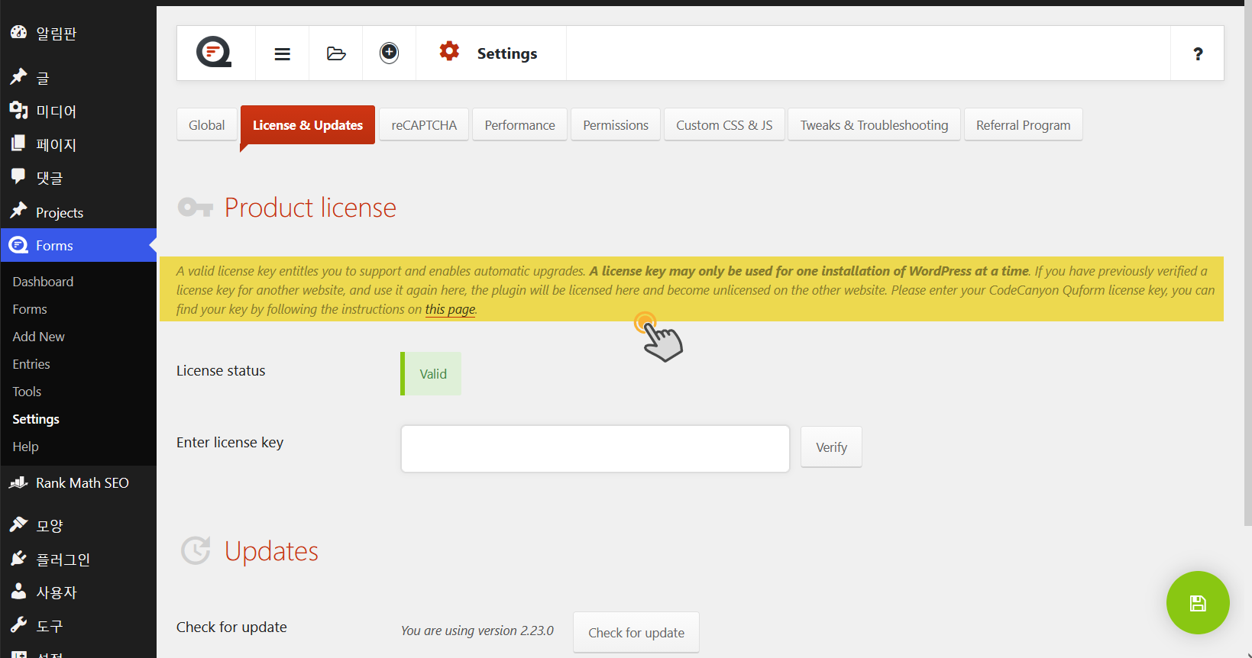Open the 플러그인 plugins menu
Viewport: 1252px width, 658px height.
pos(78,559)
